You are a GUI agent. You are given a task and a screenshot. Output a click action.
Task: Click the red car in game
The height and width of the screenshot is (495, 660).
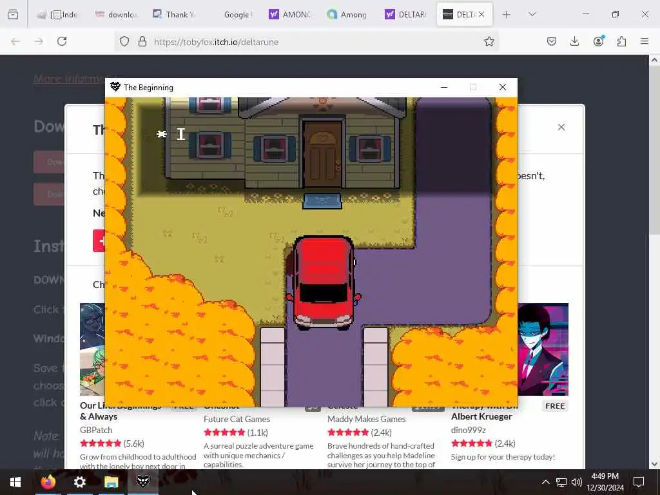324,282
